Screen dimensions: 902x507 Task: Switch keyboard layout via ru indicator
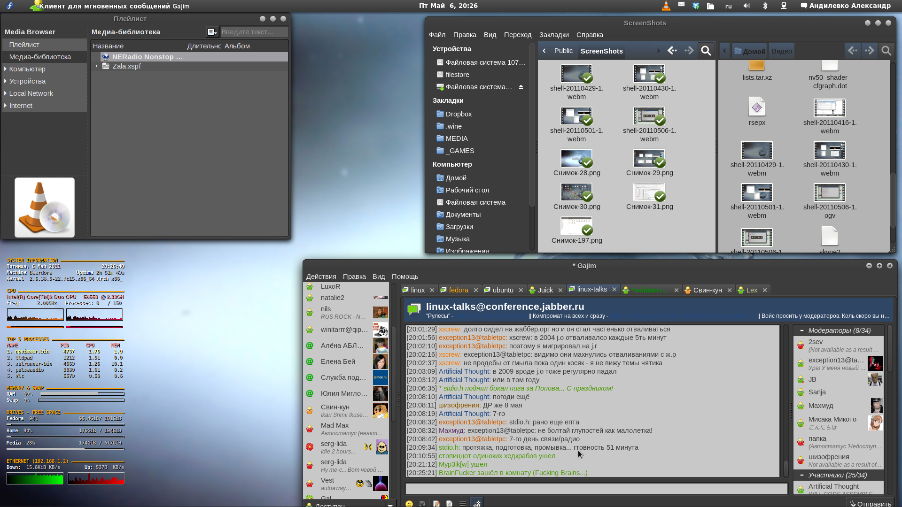728,6
